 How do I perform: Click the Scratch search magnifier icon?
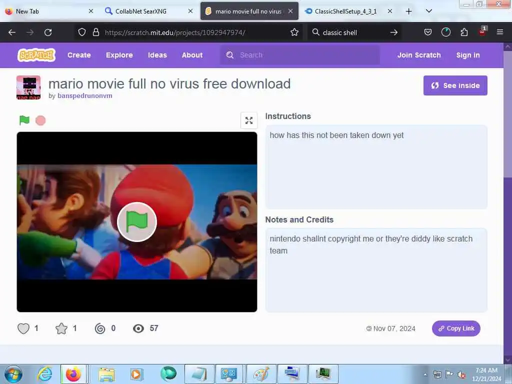tap(230, 55)
